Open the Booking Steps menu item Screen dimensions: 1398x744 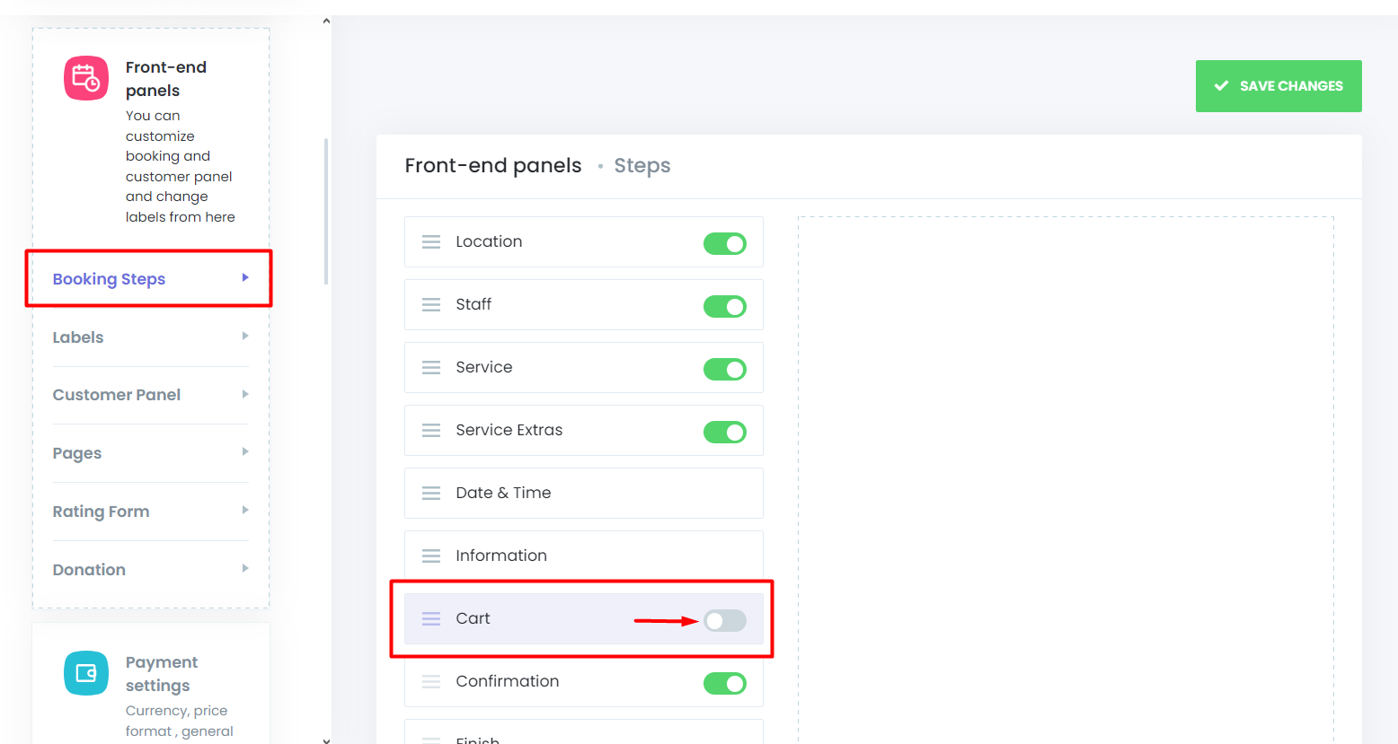pos(150,279)
